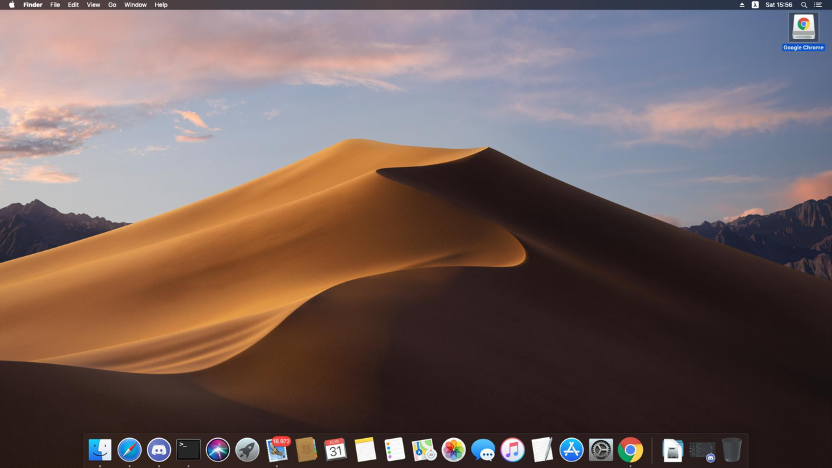The height and width of the screenshot is (468, 832).
Task: Open the Finder application menu
Action: (32, 5)
